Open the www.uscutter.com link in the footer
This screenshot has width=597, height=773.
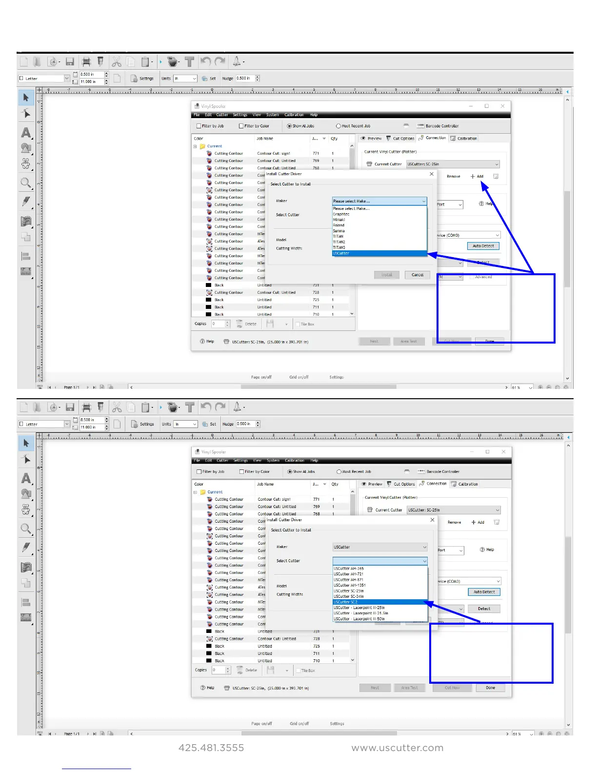point(398,748)
